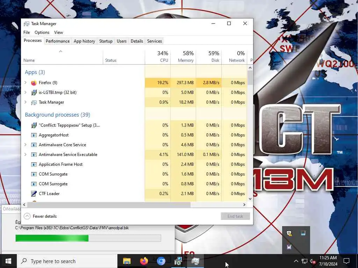Expand the is-LGTBI.tmp process entry

tap(26, 92)
